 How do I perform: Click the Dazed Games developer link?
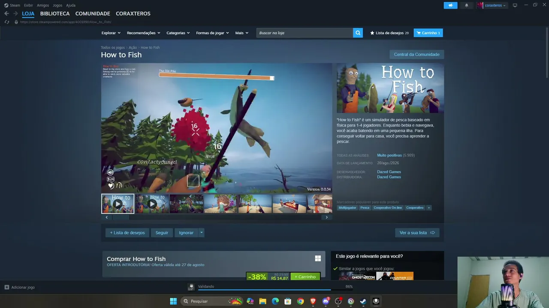[389, 172]
